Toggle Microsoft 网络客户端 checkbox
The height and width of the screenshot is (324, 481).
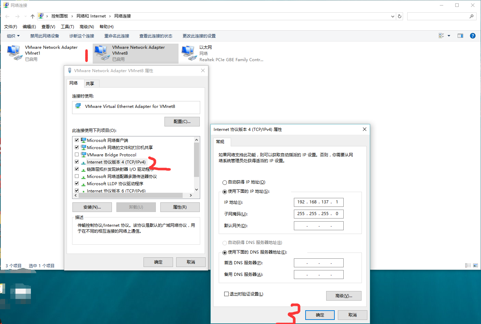click(x=77, y=140)
